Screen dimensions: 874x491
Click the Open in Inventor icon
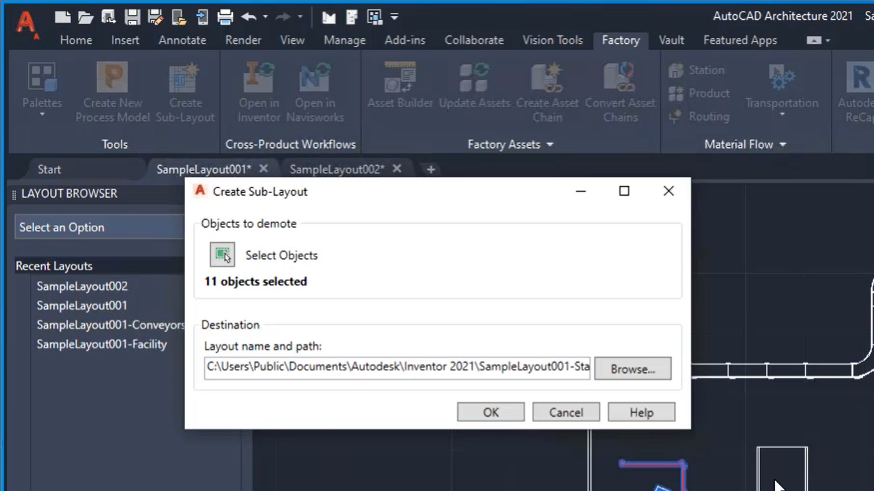pyautogui.click(x=259, y=77)
